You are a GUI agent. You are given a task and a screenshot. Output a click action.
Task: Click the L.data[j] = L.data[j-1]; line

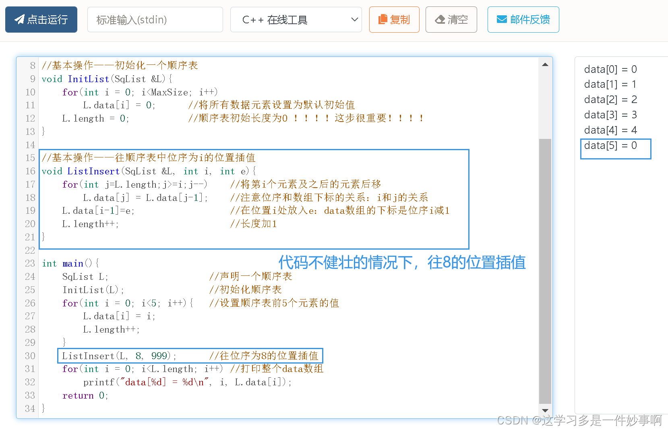click(x=145, y=198)
